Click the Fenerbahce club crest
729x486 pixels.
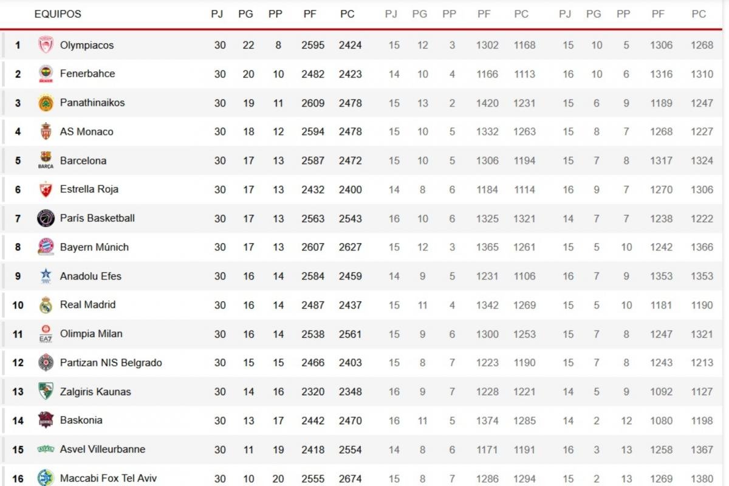coord(46,74)
